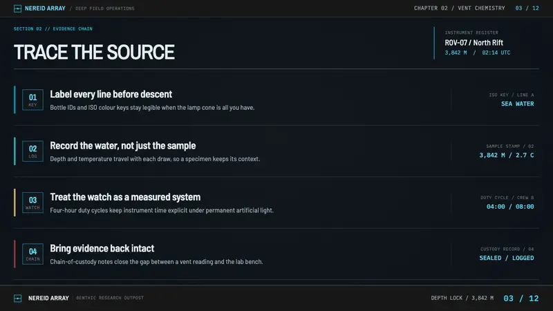
Task: Click the Nereid Array logo icon in footer
Action: pyautogui.click(x=18, y=299)
